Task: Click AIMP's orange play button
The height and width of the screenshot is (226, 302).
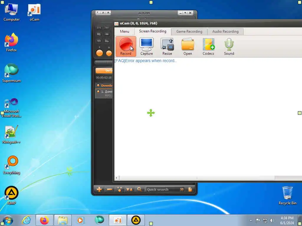Action: 99,53
